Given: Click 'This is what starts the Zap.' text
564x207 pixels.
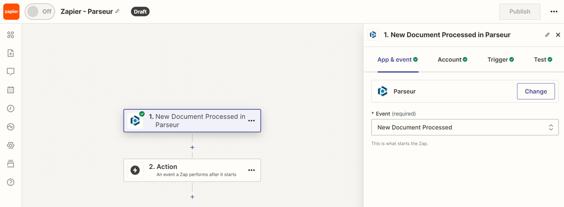Looking at the screenshot, I should [x=400, y=143].
